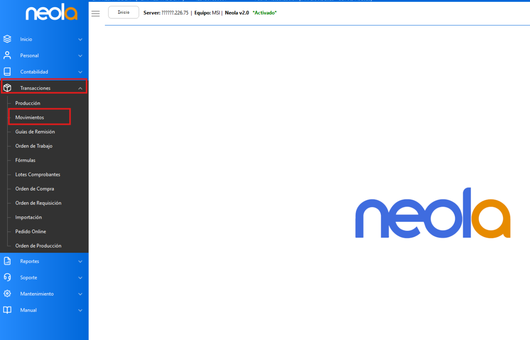The width and height of the screenshot is (530, 340).
Task: Click the layers icon beside Inicio
Action: (7, 39)
